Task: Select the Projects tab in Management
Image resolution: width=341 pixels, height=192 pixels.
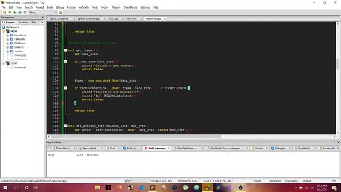Action: (11, 22)
